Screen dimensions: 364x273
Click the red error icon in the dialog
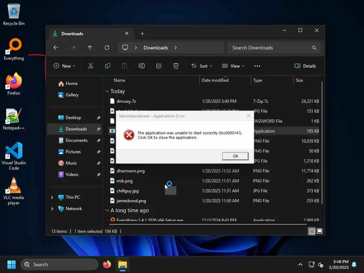tap(129, 135)
